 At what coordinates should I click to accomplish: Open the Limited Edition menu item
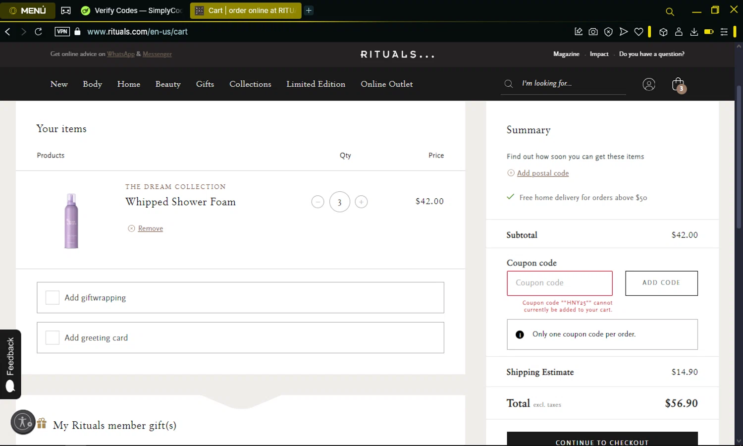316,84
